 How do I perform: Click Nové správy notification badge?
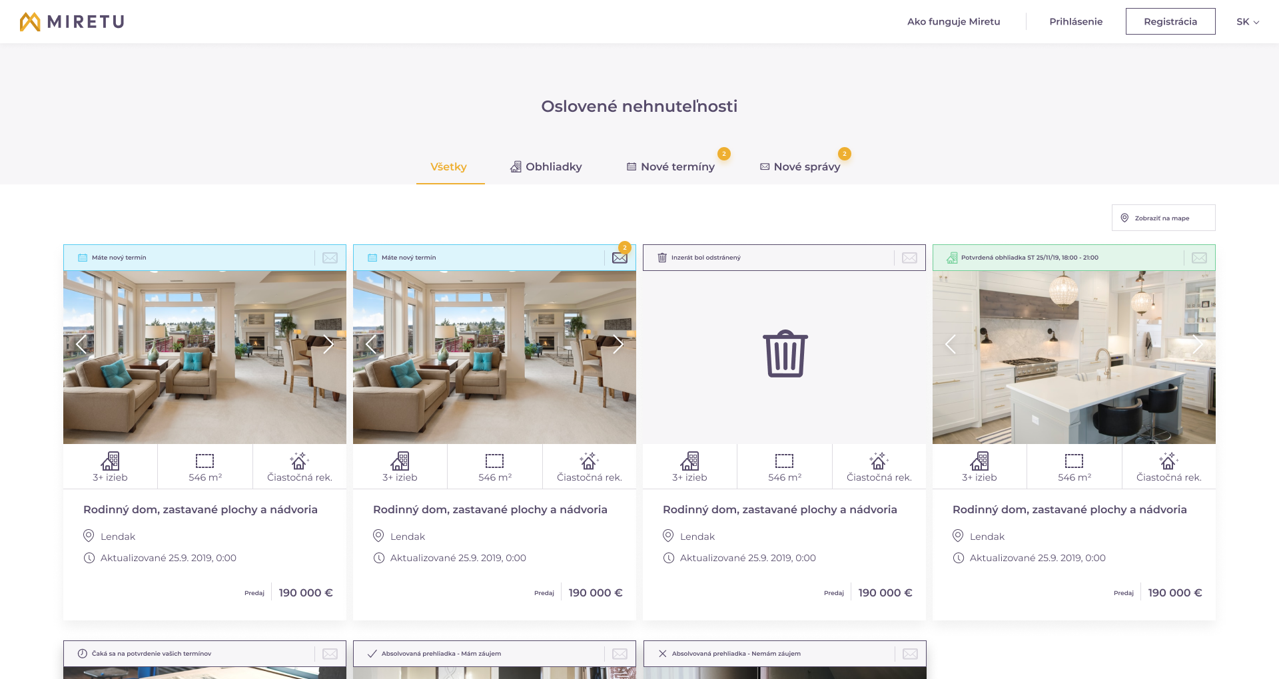click(x=845, y=154)
